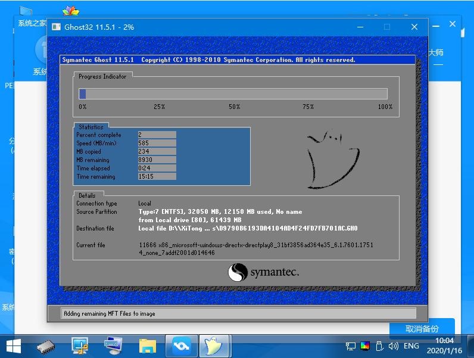474x358 pixels.
Task: Launch the on-screen keyboard taskbar icon
Action: click(113, 346)
